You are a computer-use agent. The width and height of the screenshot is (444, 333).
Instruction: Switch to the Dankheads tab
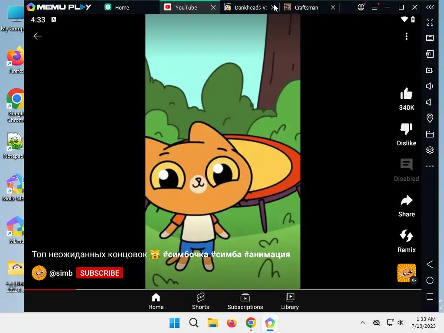coord(246,7)
